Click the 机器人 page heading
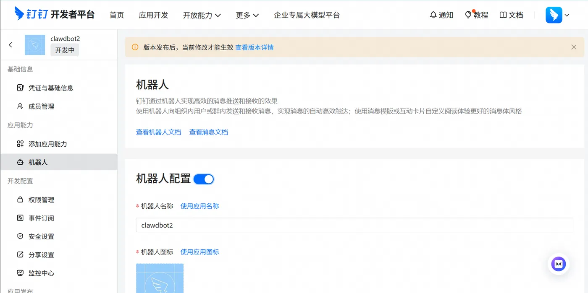This screenshot has width=588, height=293. point(152,85)
